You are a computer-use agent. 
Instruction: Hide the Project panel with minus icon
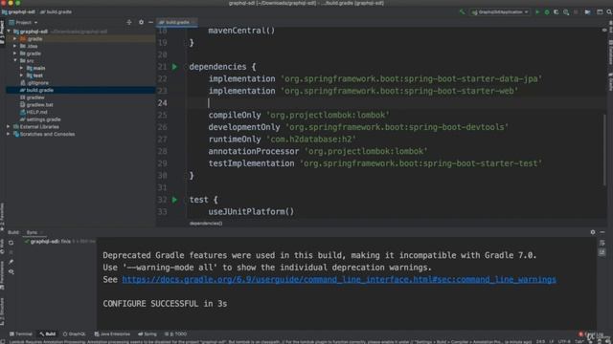coord(151,23)
